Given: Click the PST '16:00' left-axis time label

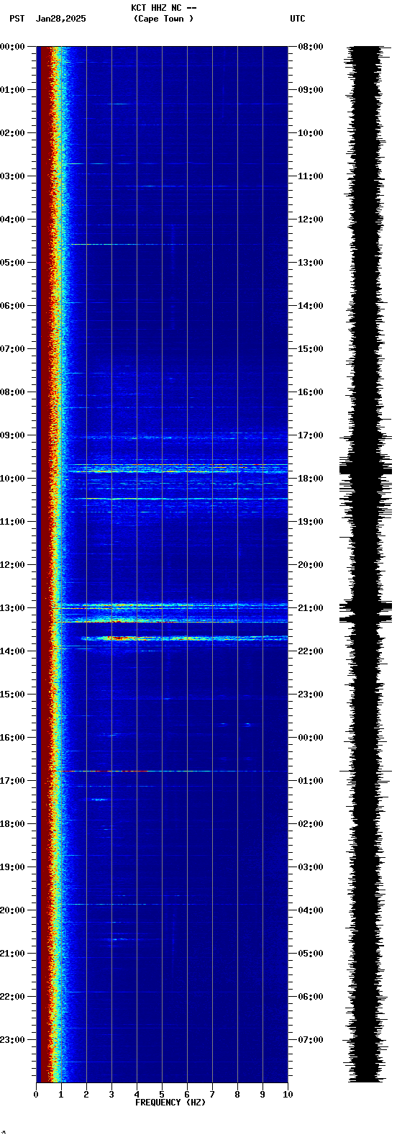Looking at the screenshot, I should pyautogui.click(x=12, y=738).
